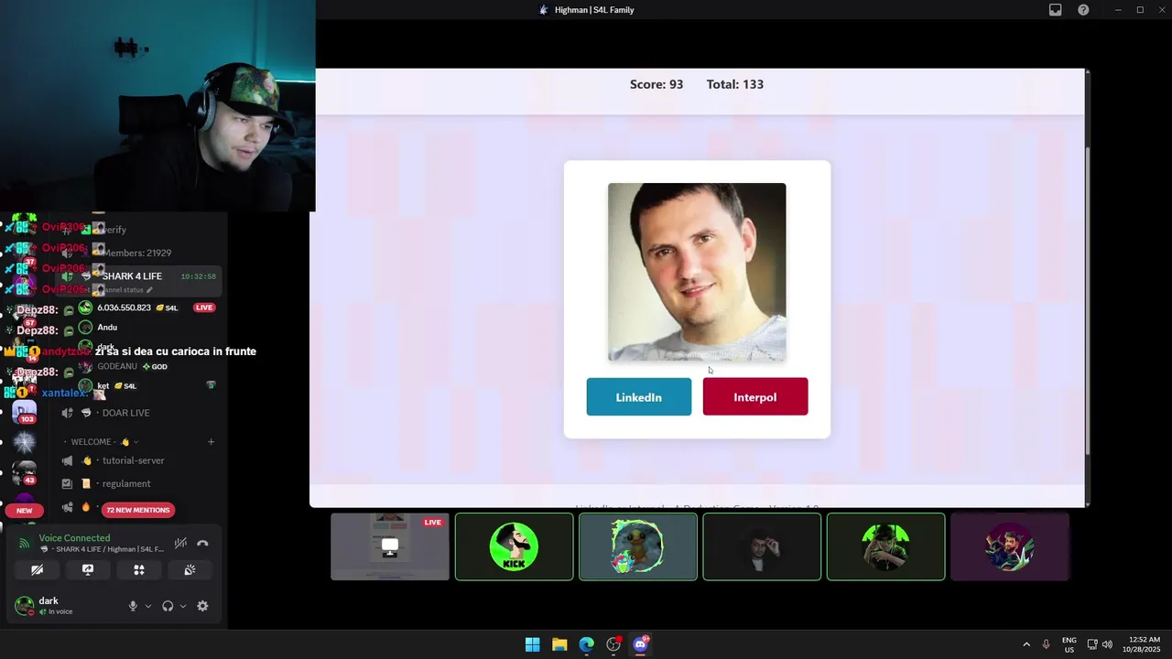Click Voice Connected status text
1172x659 pixels.
(x=74, y=538)
